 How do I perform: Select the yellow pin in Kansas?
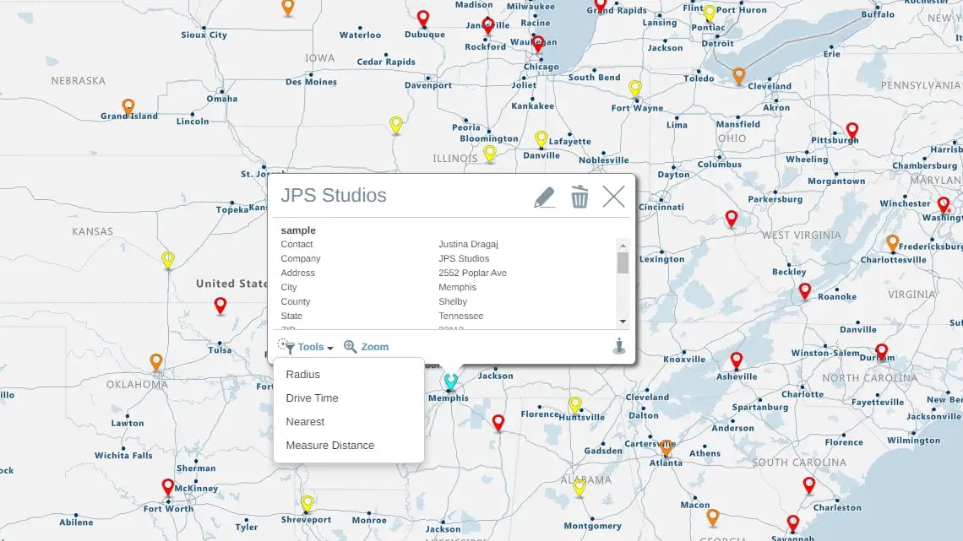[167, 259]
